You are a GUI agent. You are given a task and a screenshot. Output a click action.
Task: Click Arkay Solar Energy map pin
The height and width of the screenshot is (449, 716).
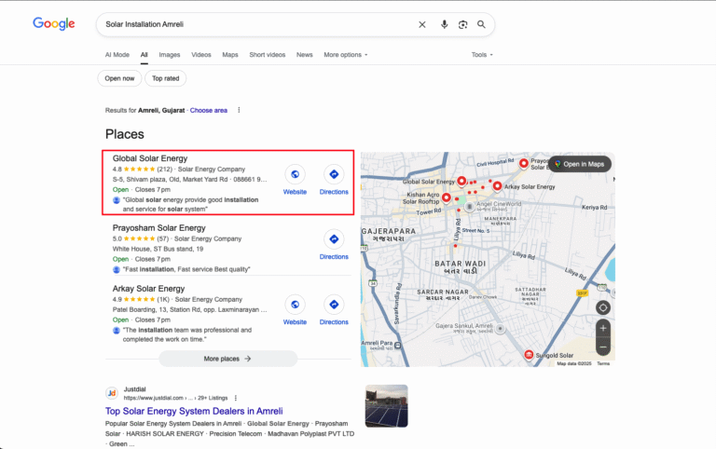497,186
